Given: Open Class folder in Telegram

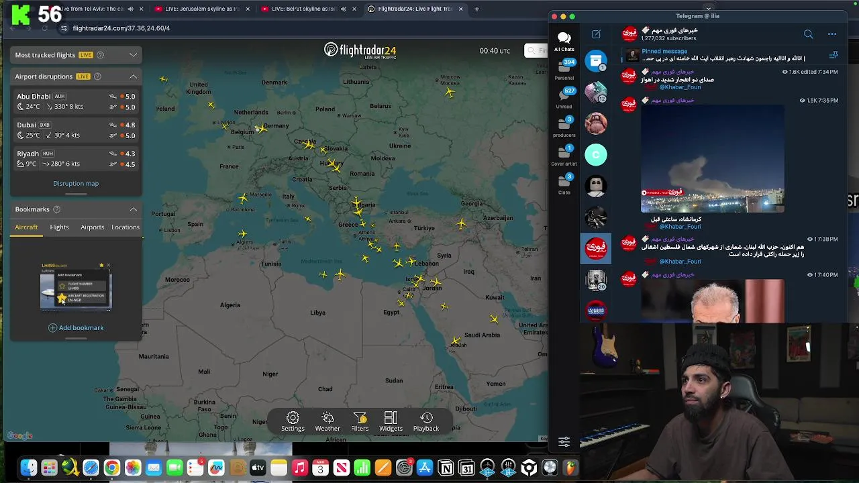Looking at the screenshot, I should tap(564, 184).
